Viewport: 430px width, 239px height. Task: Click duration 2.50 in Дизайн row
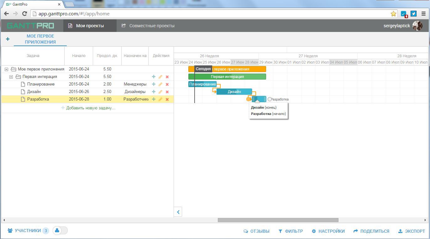coord(107,92)
